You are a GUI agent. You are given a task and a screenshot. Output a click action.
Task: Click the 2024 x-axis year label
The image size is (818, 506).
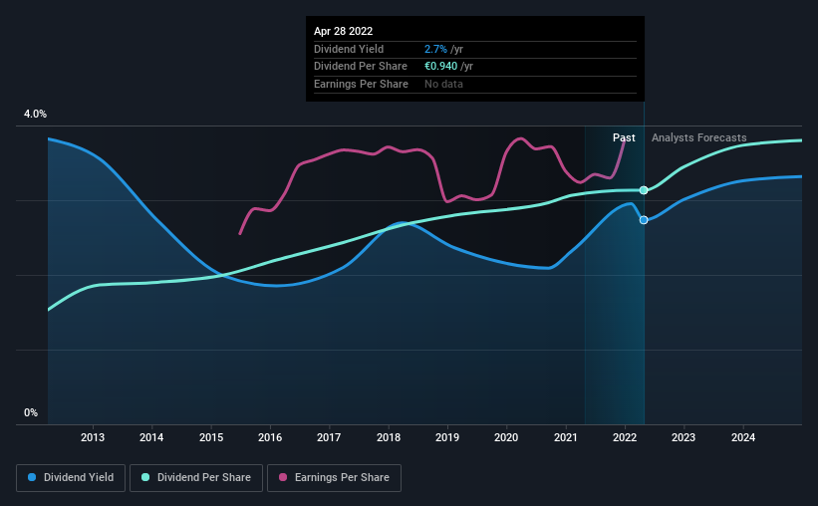[743, 437]
